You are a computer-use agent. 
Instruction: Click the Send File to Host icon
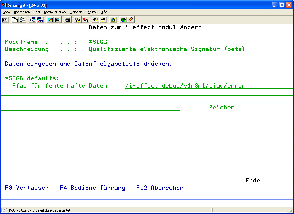tap(32, 20)
